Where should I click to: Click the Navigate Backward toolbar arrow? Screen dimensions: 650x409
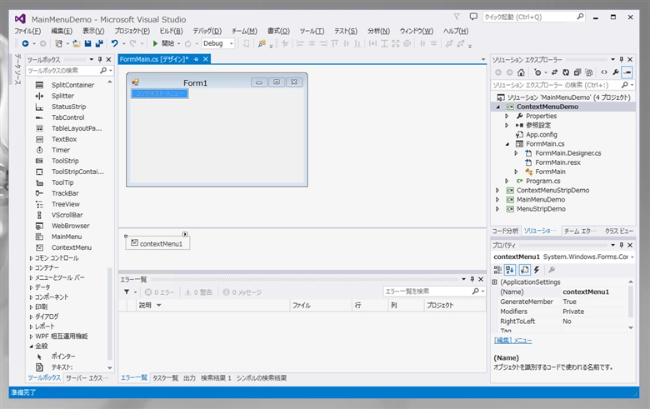25,43
